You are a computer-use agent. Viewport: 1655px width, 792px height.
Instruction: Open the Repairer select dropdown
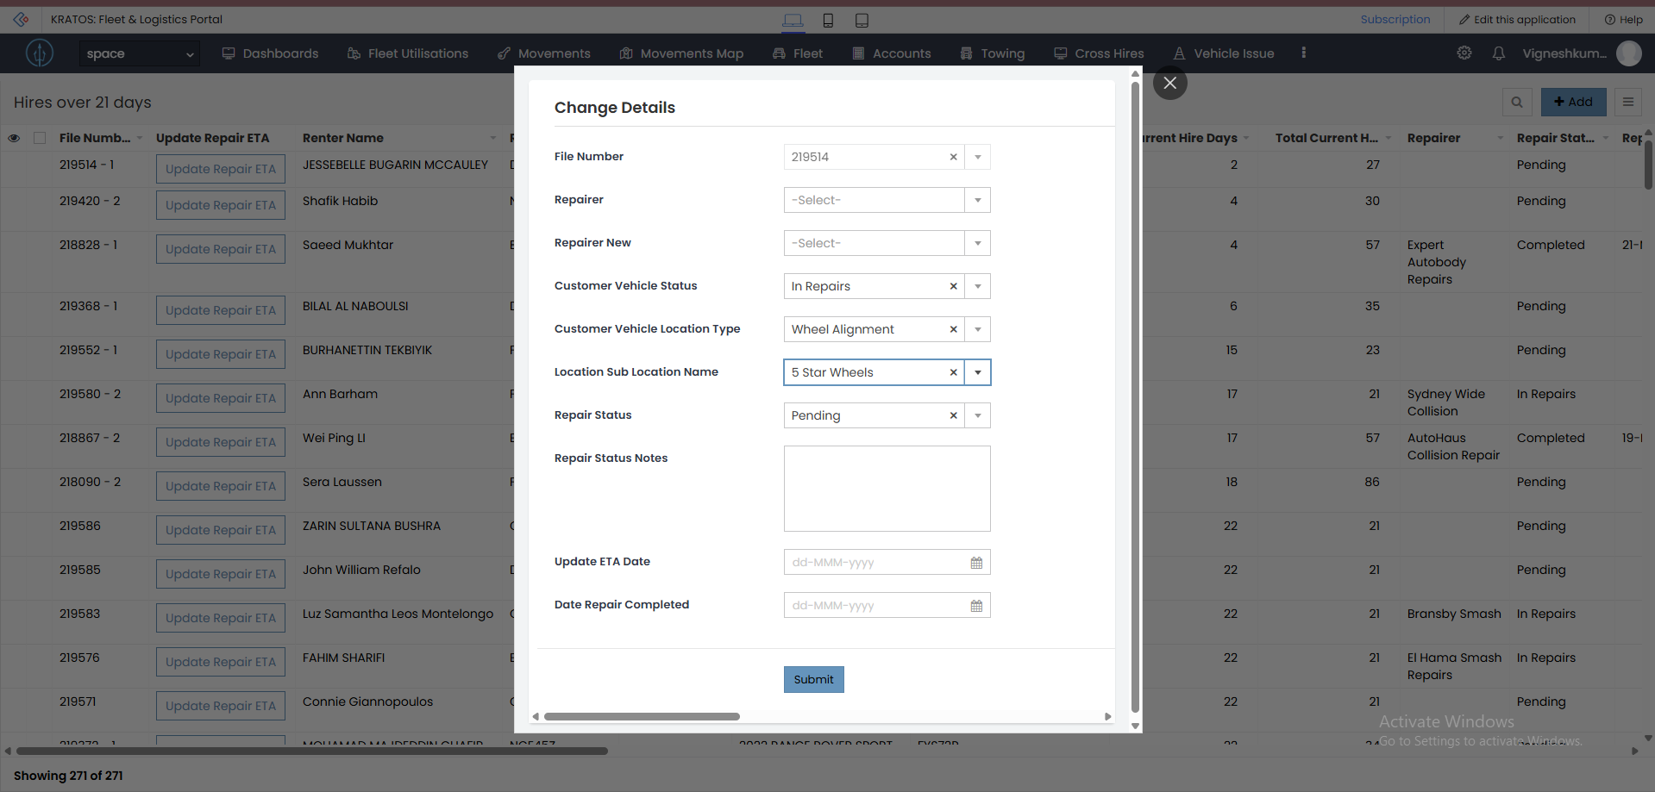887,200
